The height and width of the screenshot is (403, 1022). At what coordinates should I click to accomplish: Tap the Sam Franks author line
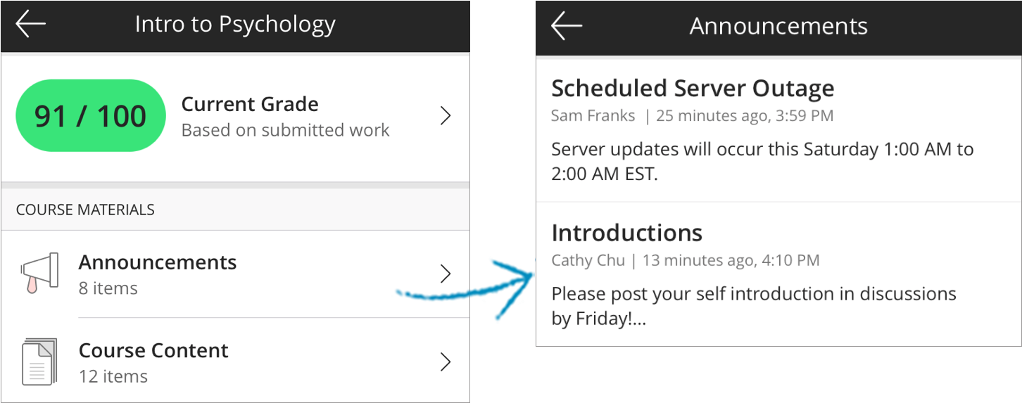coord(692,116)
